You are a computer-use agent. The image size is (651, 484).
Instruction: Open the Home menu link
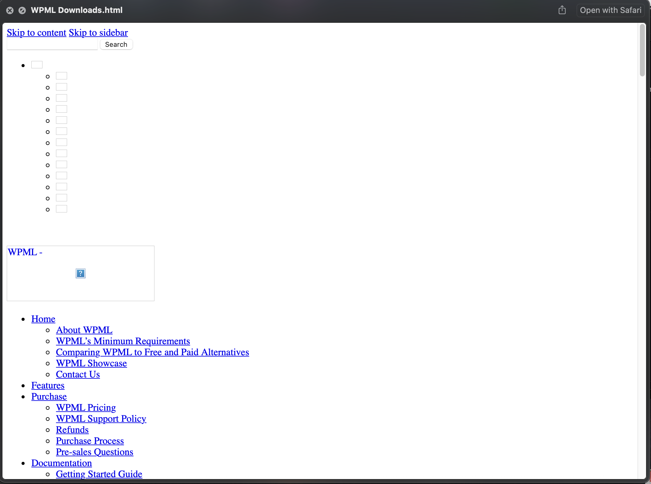point(43,319)
